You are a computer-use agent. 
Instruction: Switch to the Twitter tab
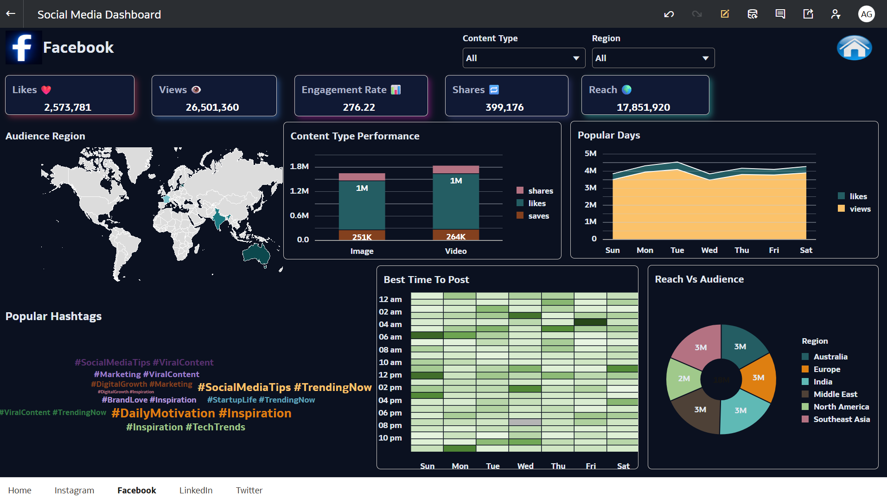click(249, 490)
